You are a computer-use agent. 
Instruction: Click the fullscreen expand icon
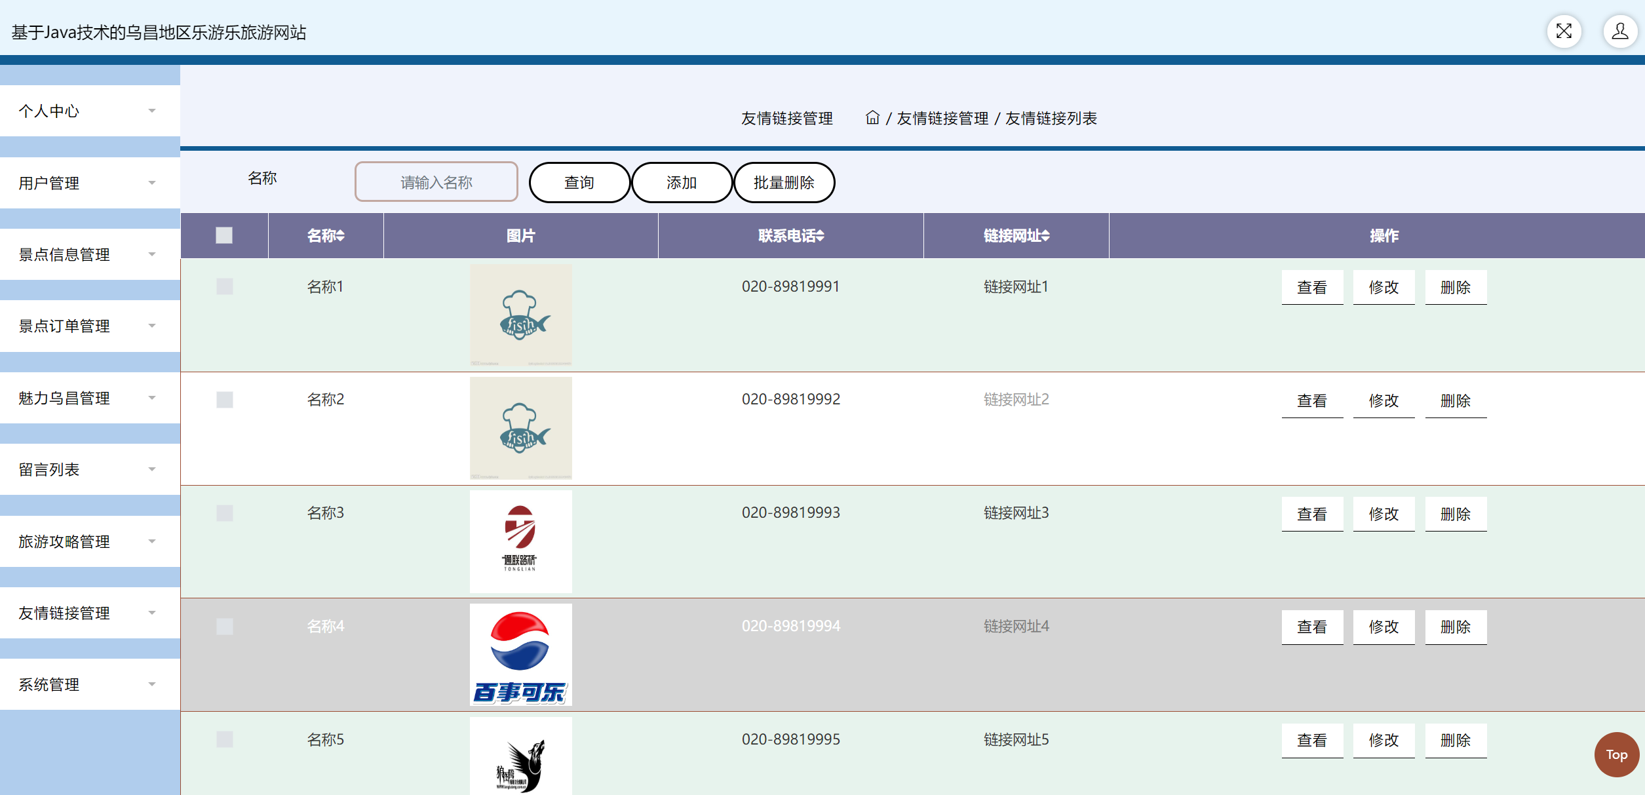(x=1564, y=31)
